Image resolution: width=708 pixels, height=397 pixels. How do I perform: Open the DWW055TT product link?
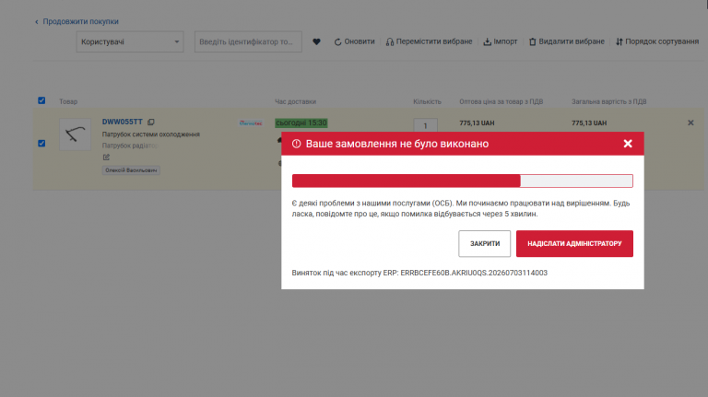pyautogui.click(x=122, y=122)
